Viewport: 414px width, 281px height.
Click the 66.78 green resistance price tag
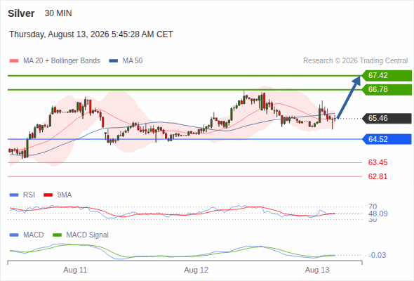click(x=387, y=90)
